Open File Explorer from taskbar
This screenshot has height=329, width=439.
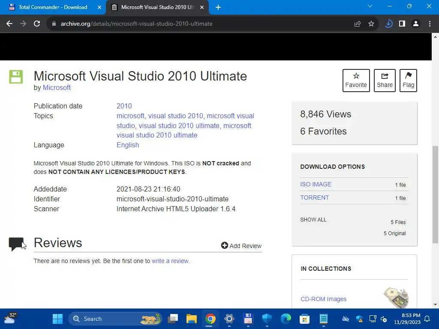click(192, 319)
